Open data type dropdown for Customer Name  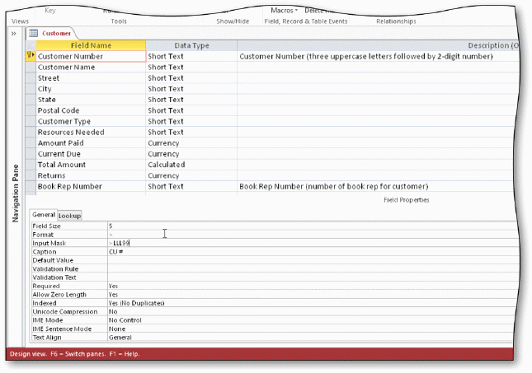pos(191,67)
